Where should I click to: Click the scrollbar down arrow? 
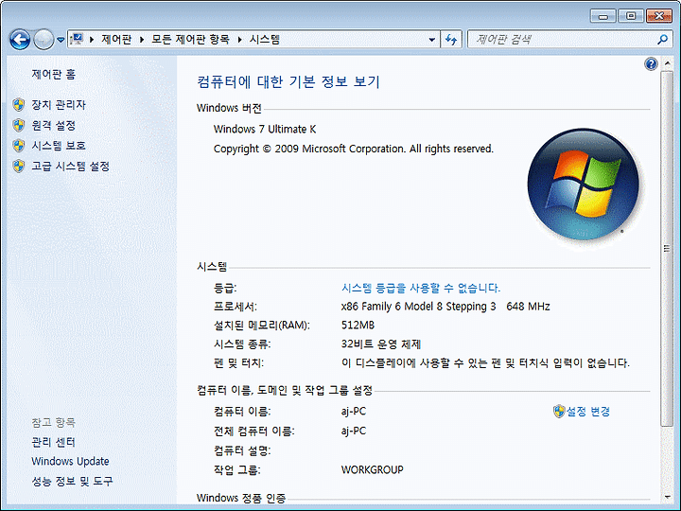pos(667,497)
